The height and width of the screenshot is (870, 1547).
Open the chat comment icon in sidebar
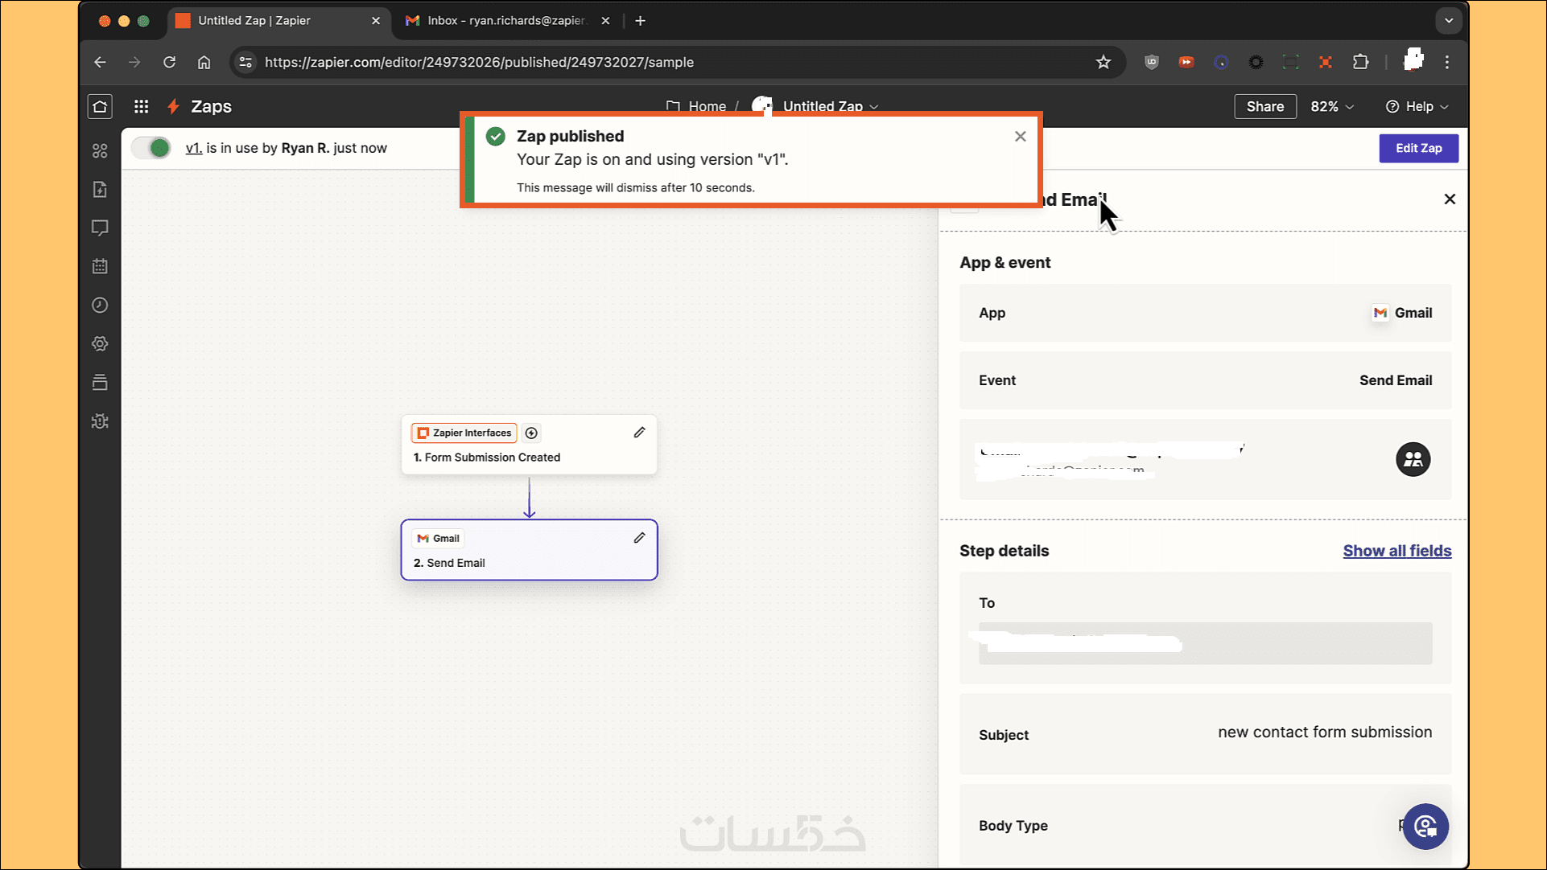100,228
